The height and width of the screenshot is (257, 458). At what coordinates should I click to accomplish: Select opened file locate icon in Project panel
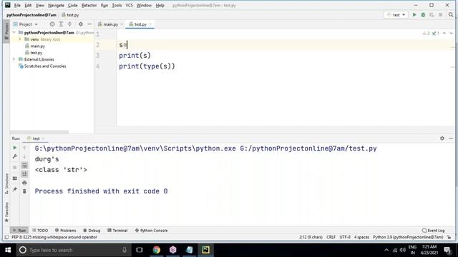click(x=52, y=24)
